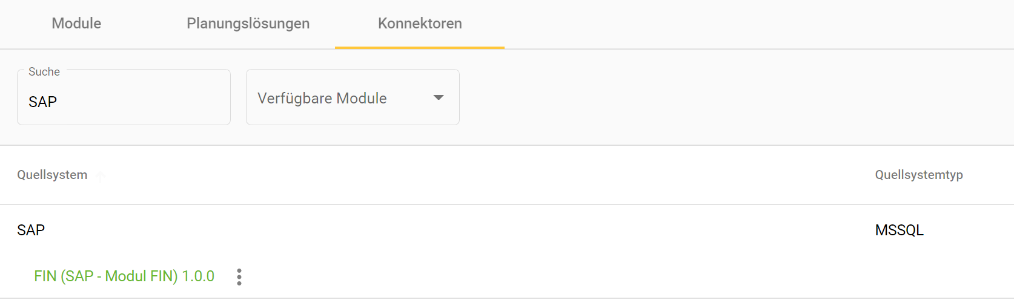Click the Quellsystemtyp column header

[x=918, y=175]
